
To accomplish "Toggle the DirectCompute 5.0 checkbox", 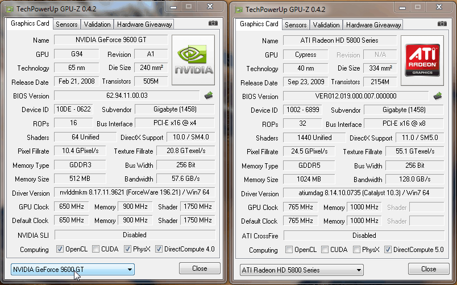I will [388, 249].
